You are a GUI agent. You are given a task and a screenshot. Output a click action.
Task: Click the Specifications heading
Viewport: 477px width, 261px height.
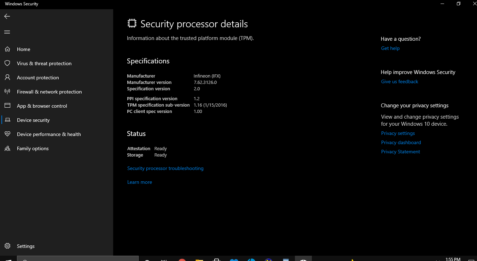coord(148,61)
